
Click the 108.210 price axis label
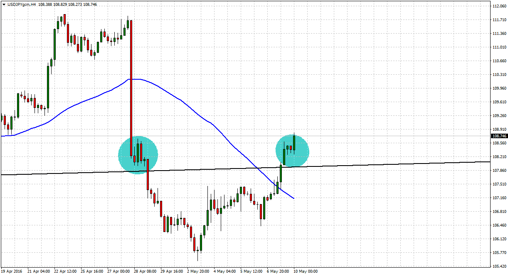point(499,157)
